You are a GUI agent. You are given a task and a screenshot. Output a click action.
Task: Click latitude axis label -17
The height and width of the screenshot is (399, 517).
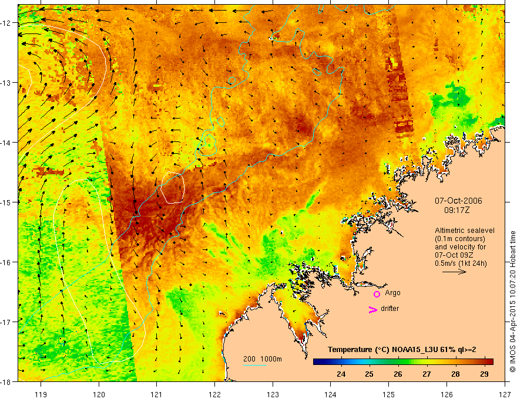6,322
